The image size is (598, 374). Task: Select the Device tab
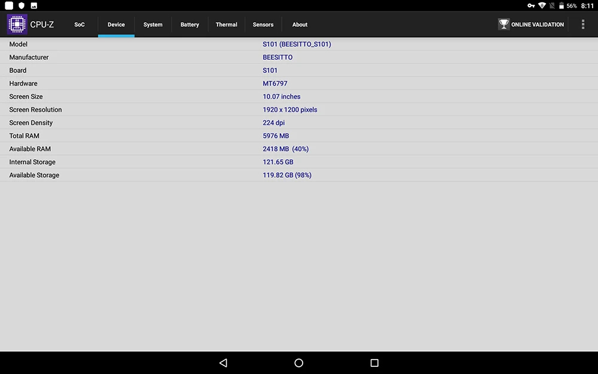117,25
